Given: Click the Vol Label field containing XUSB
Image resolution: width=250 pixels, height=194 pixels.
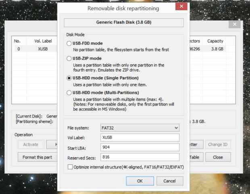Looking at the screenshot, I should click(x=140, y=138).
